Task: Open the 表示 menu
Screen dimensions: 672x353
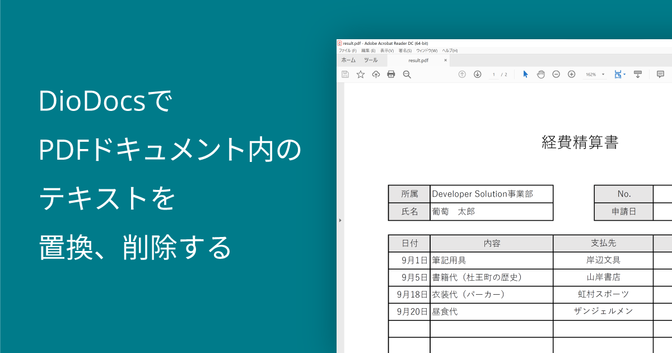Action: pyautogui.click(x=386, y=50)
